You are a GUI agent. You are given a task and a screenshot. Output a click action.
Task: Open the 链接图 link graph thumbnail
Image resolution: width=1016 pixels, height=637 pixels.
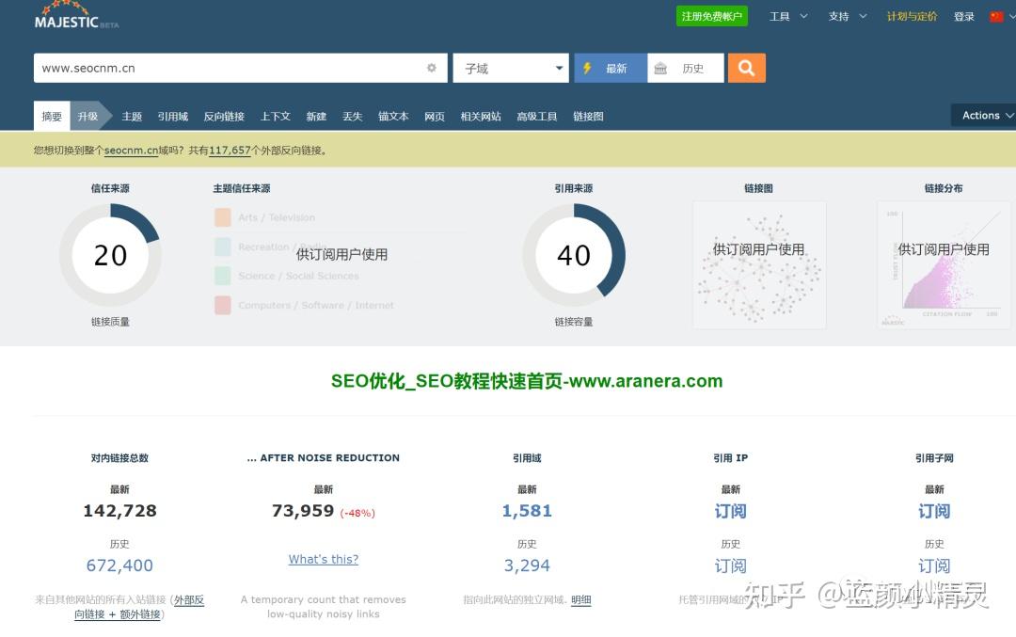click(759, 264)
